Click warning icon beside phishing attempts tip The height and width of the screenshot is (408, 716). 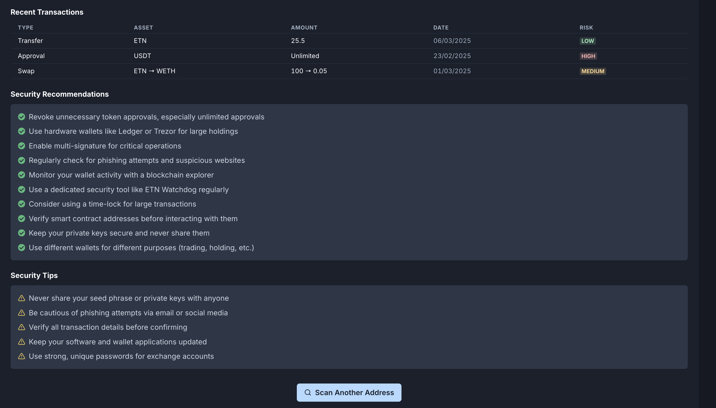(21, 313)
